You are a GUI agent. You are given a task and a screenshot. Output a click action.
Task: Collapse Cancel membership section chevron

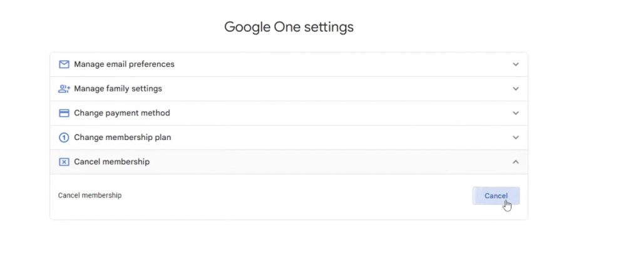(x=516, y=162)
